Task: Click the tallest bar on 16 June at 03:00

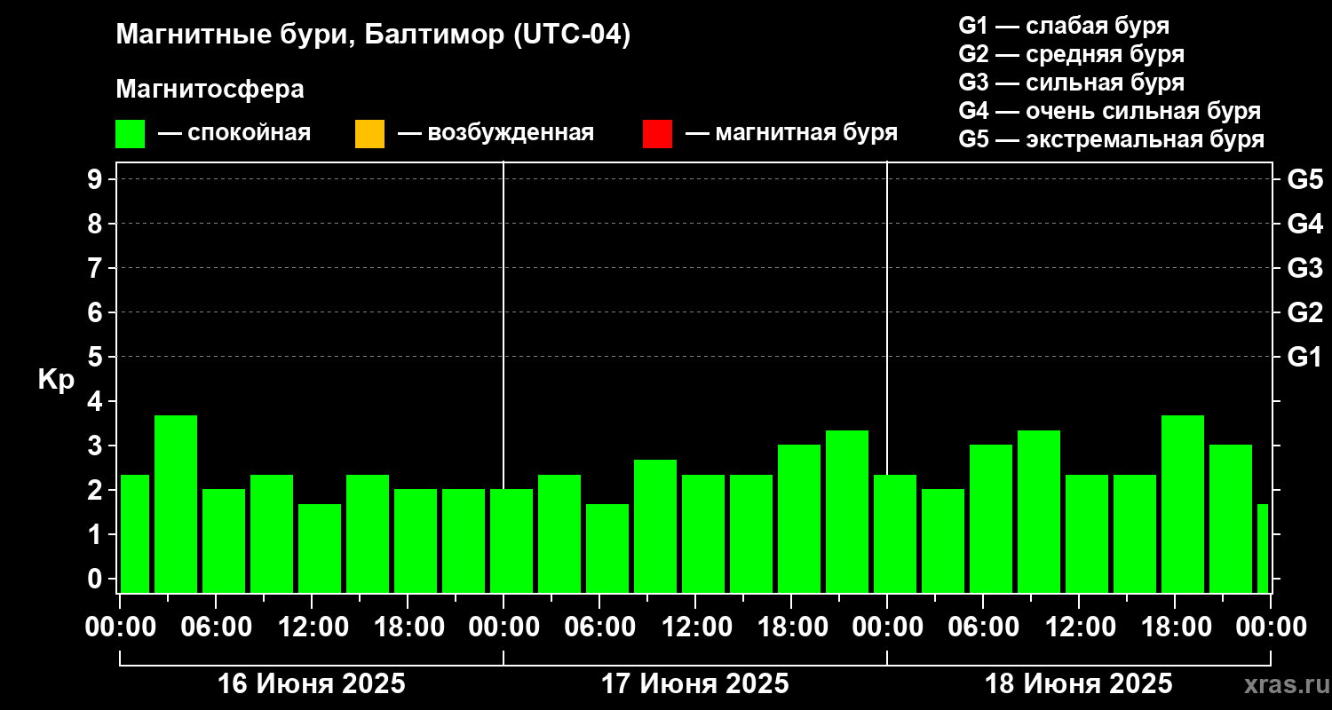Action: pyautogui.click(x=176, y=504)
